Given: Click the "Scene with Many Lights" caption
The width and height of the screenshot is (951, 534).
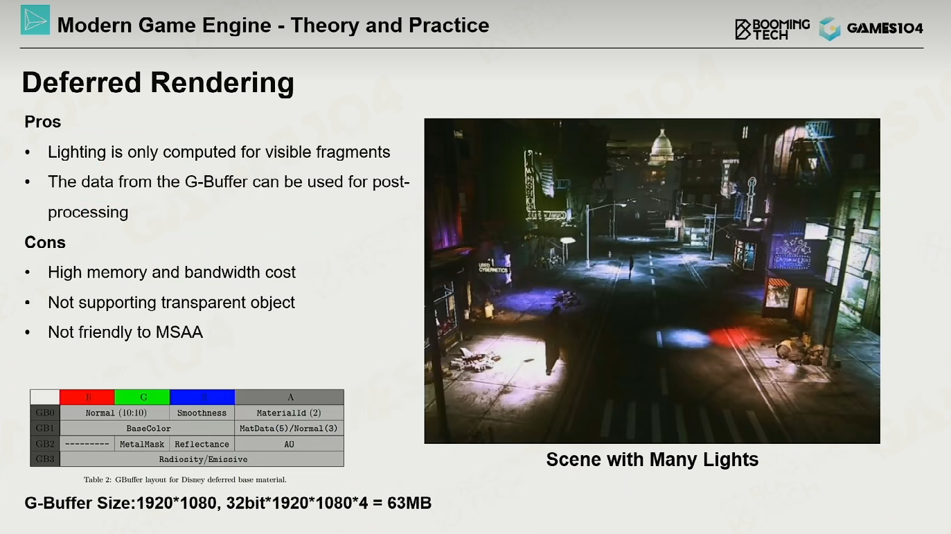Looking at the screenshot, I should (x=652, y=460).
